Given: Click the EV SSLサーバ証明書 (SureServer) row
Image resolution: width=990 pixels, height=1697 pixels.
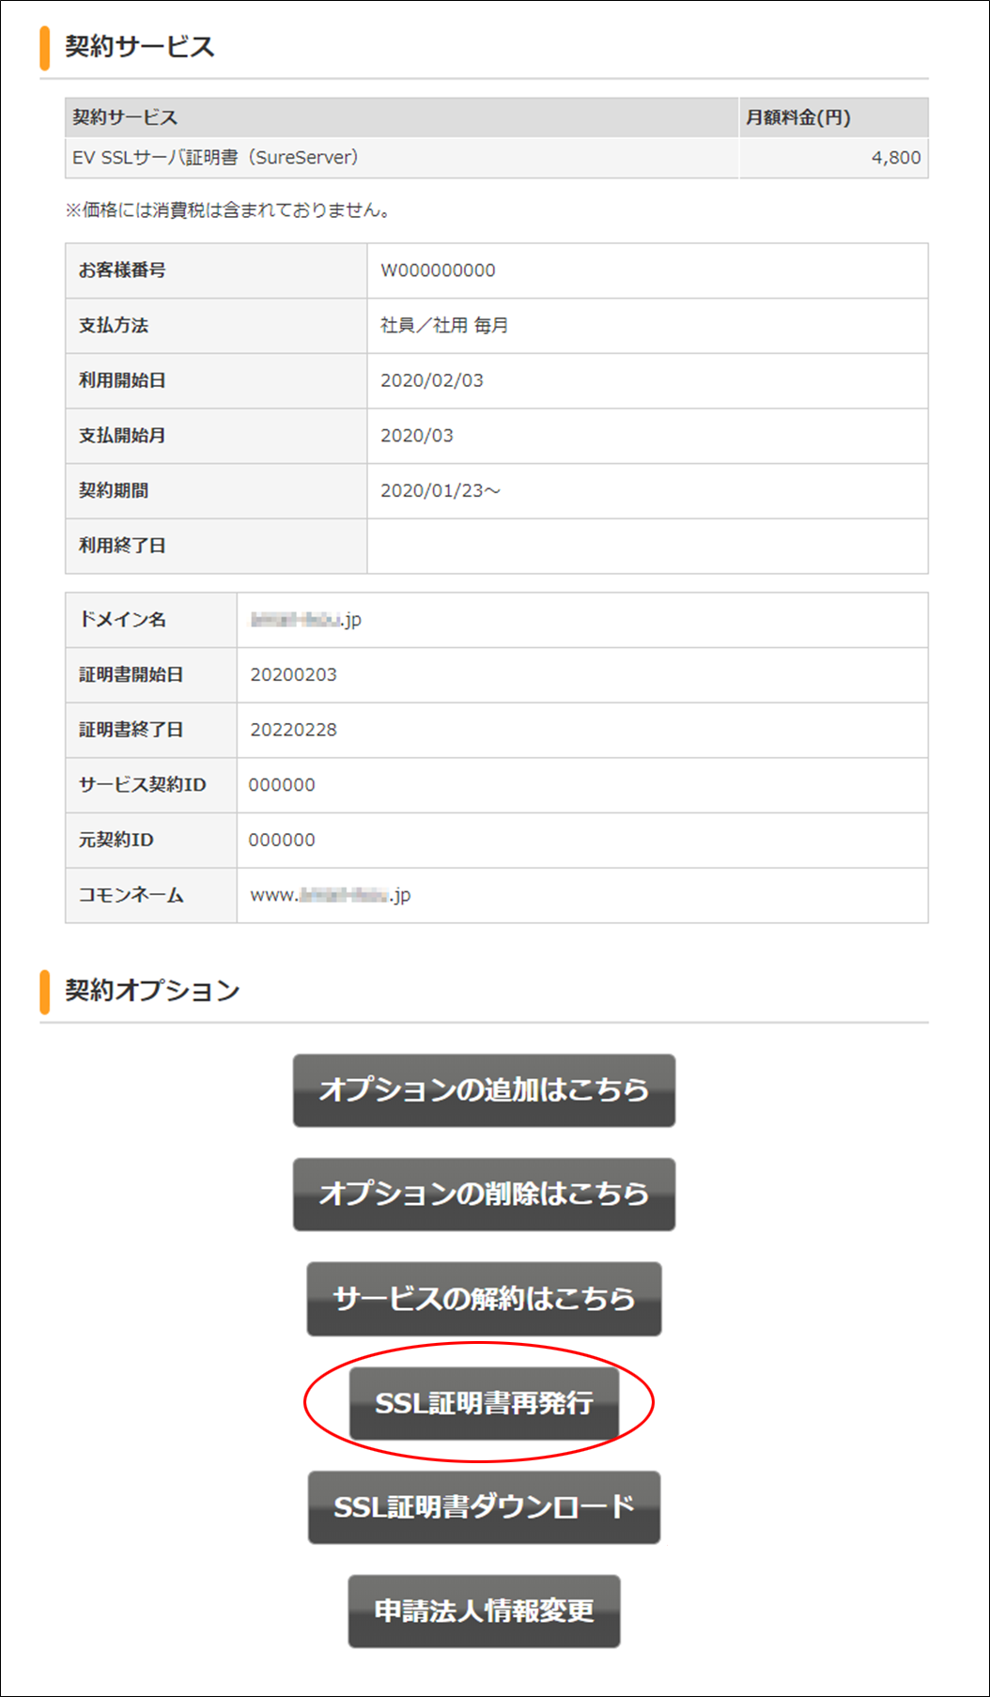Looking at the screenshot, I should (496, 158).
